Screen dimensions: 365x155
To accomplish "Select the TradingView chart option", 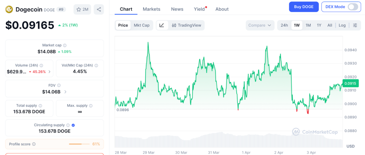I will pyautogui.click(x=186, y=25).
